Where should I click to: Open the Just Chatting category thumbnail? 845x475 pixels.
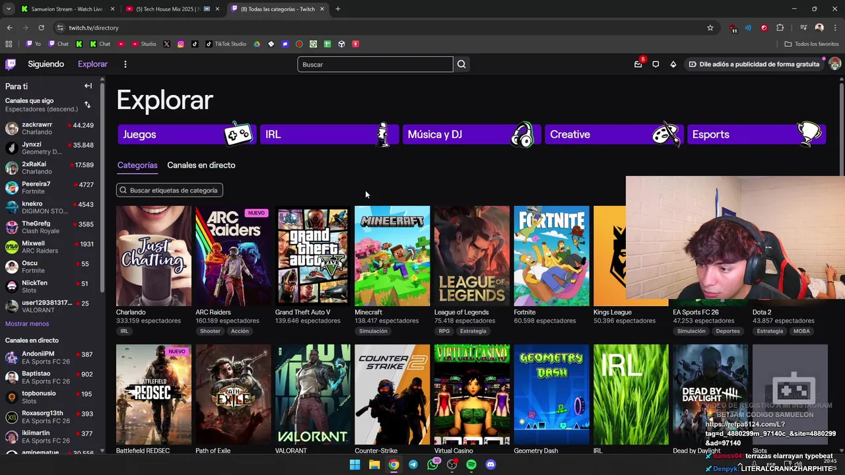point(154,256)
